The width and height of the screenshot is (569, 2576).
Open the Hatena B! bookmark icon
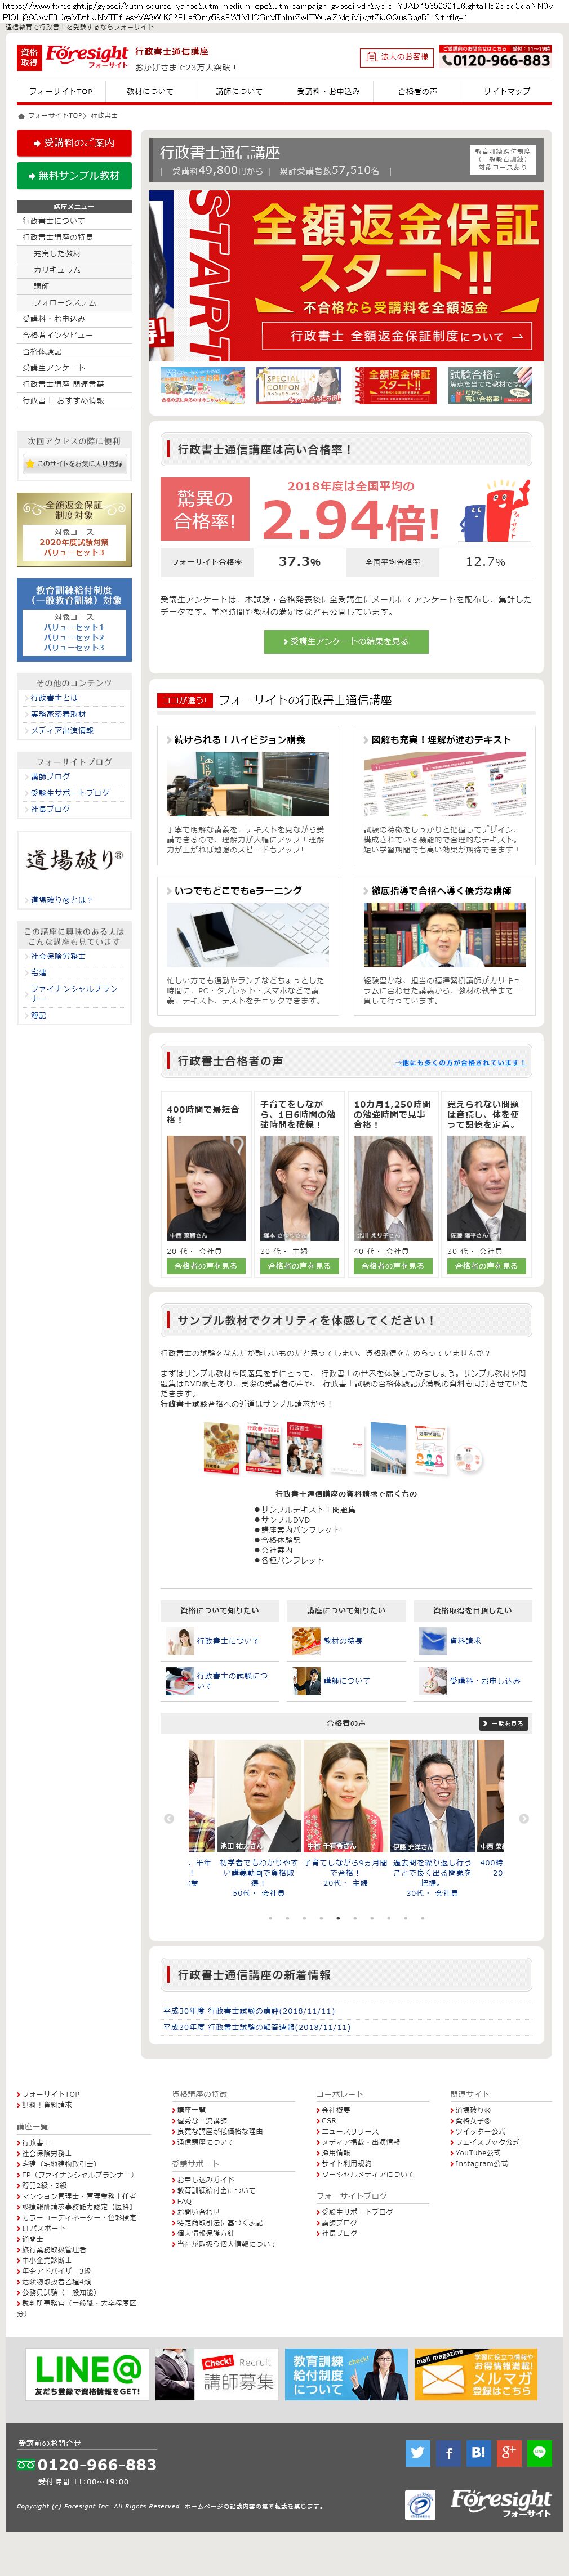click(478, 2452)
